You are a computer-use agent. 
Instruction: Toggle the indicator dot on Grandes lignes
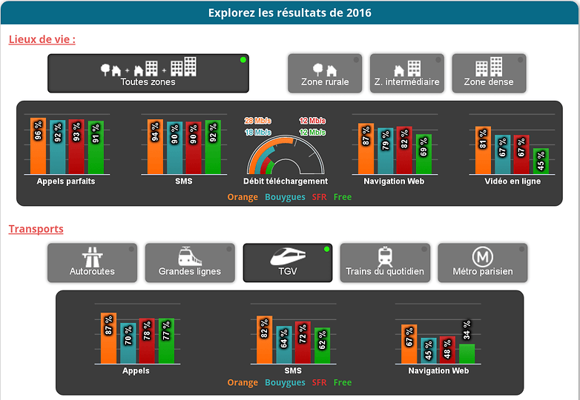[x=229, y=249]
